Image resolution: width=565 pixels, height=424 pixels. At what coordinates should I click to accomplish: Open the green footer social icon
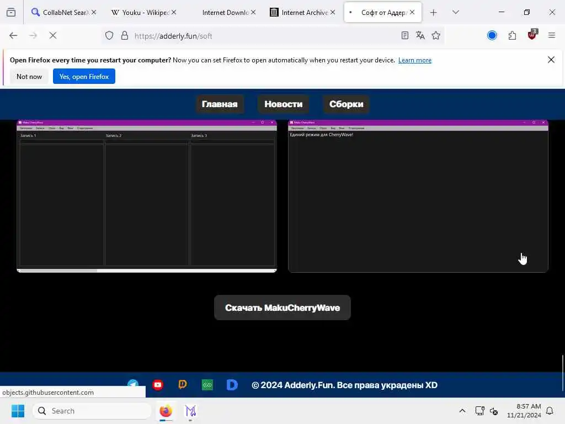point(207,385)
